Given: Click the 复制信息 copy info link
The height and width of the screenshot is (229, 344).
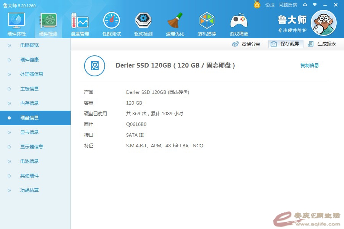Looking at the screenshot, I should [309, 66].
